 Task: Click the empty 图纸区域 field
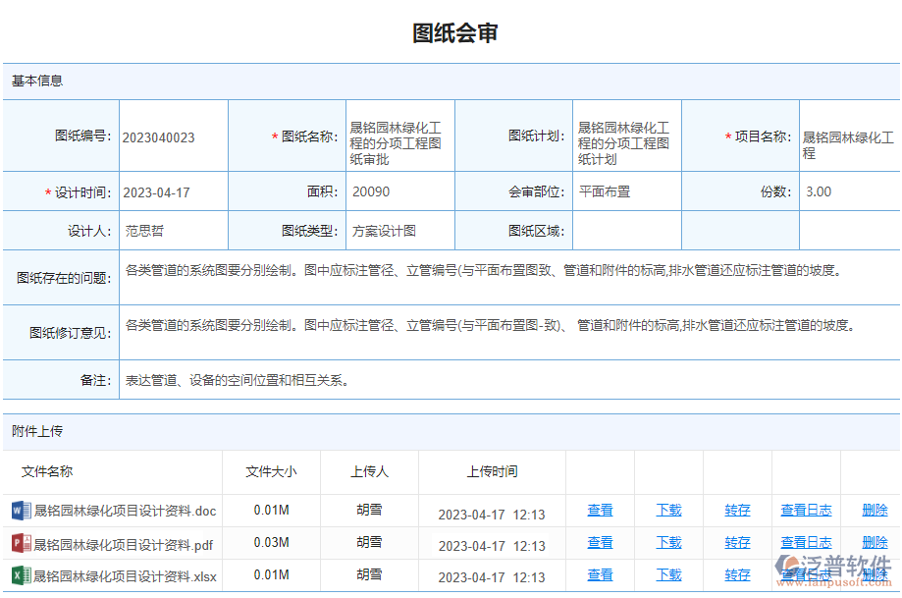626,230
